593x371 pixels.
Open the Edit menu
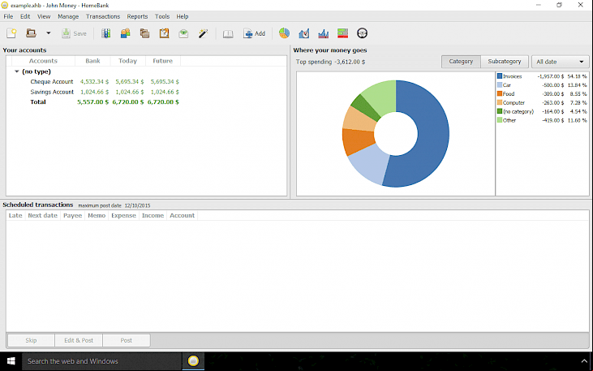25,16
